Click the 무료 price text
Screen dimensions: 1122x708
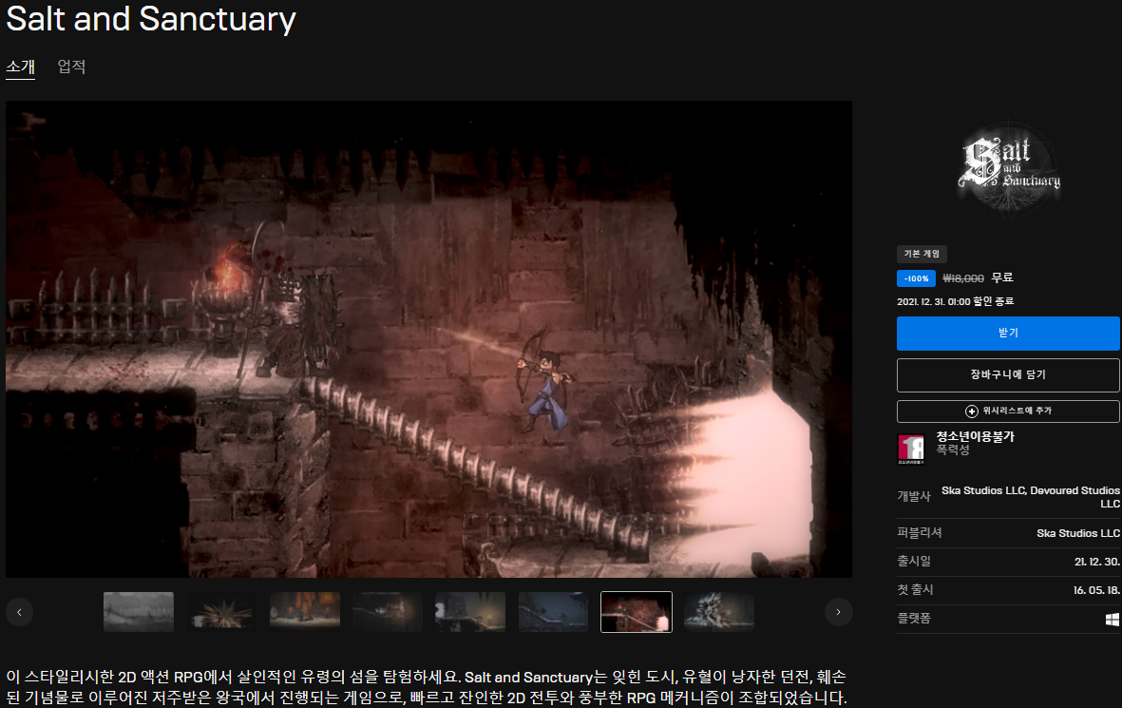pyautogui.click(x=1001, y=277)
